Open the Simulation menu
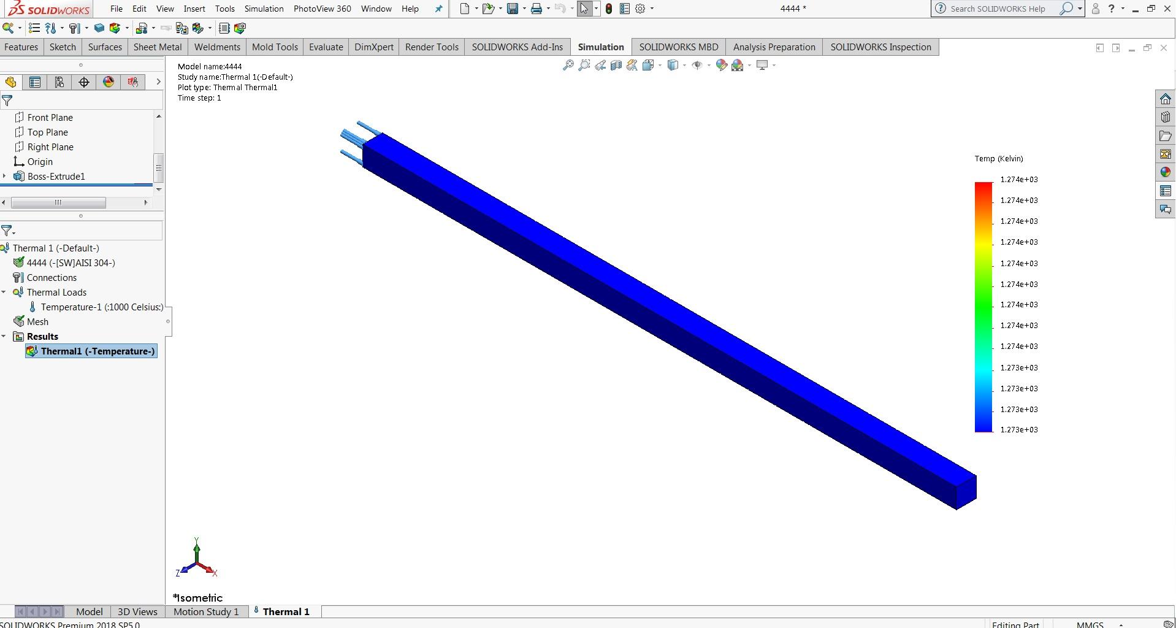 [x=264, y=9]
